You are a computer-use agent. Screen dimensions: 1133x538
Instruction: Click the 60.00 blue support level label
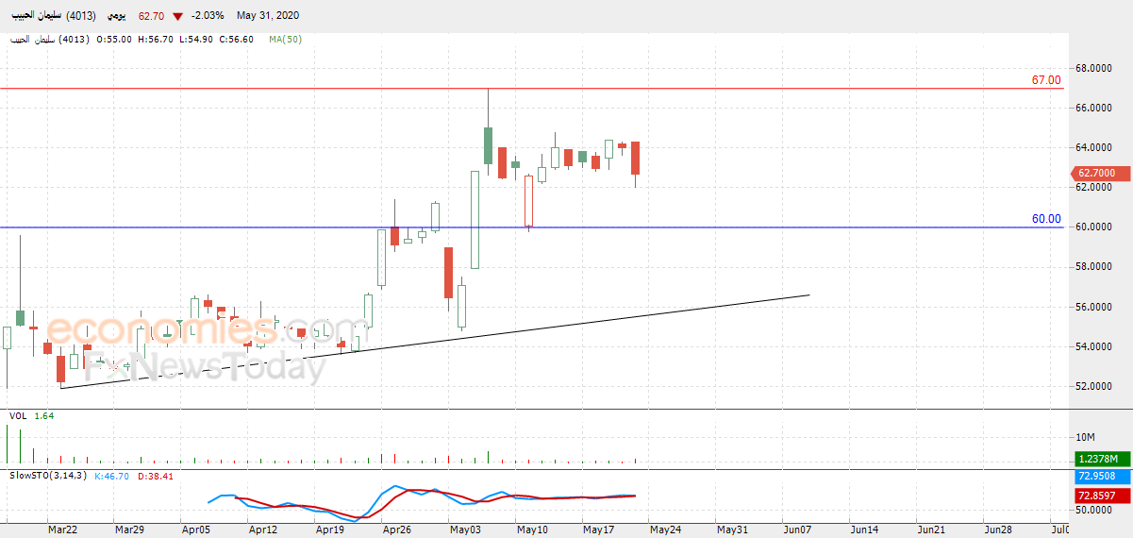[x=1046, y=219]
